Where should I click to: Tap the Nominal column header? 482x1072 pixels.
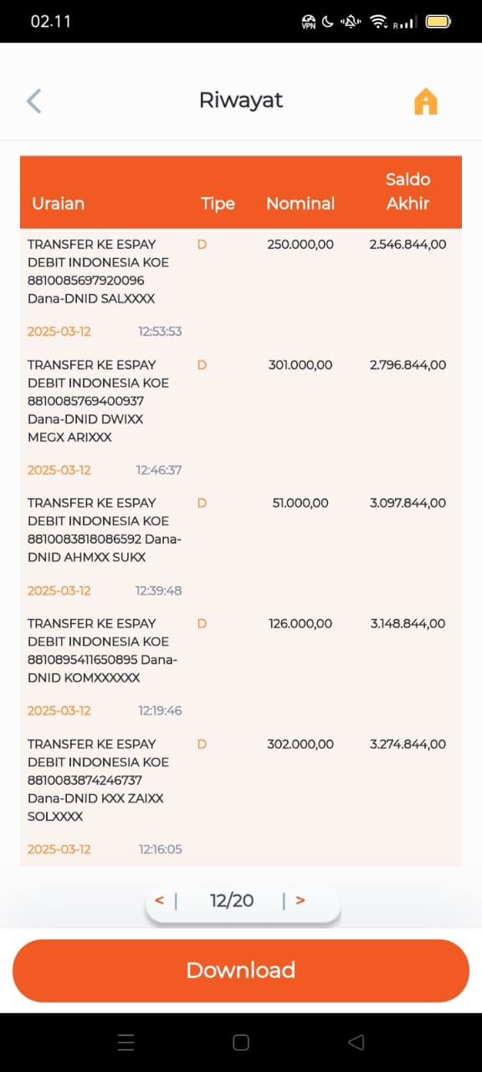300,204
